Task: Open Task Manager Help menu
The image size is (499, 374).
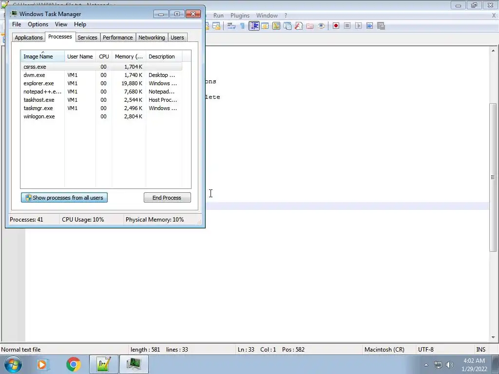Action: point(80,24)
